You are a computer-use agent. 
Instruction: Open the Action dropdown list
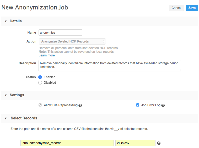coord(72,41)
